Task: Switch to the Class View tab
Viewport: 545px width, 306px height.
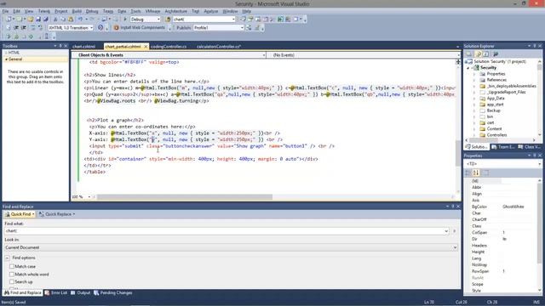Action: point(529,147)
